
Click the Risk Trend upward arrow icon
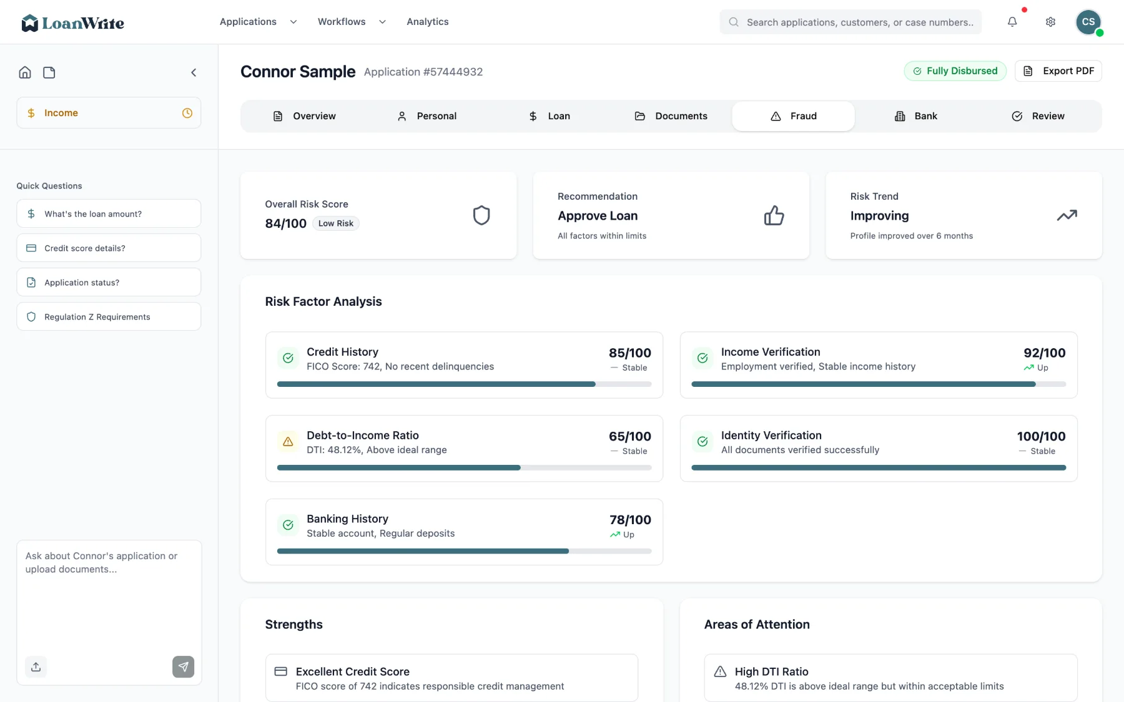[x=1067, y=215]
